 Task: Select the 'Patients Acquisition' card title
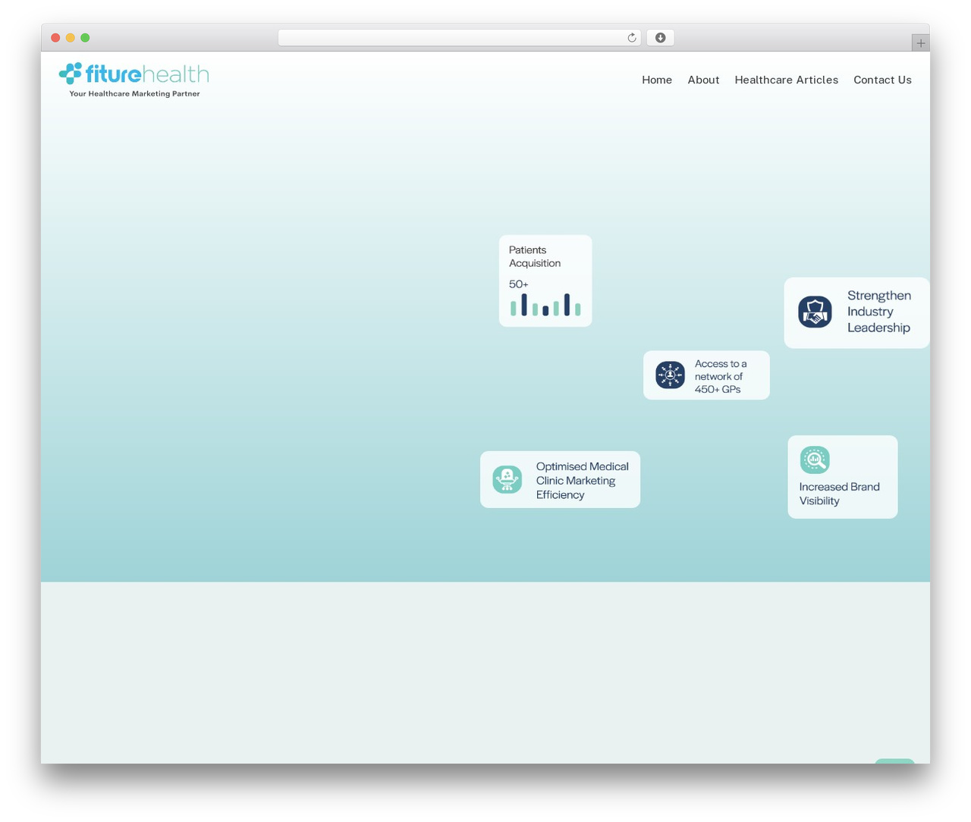pyautogui.click(x=535, y=256)
